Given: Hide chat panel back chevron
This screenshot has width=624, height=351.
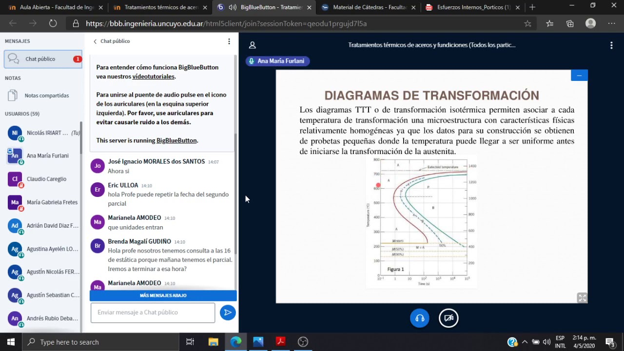Looking at the screenshot, I should (x=95, y=41).
